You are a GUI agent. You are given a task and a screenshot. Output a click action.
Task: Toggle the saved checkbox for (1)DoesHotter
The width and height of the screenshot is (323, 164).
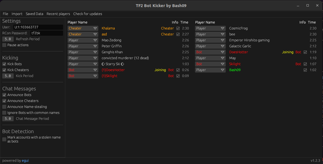(x=178, y=70)
